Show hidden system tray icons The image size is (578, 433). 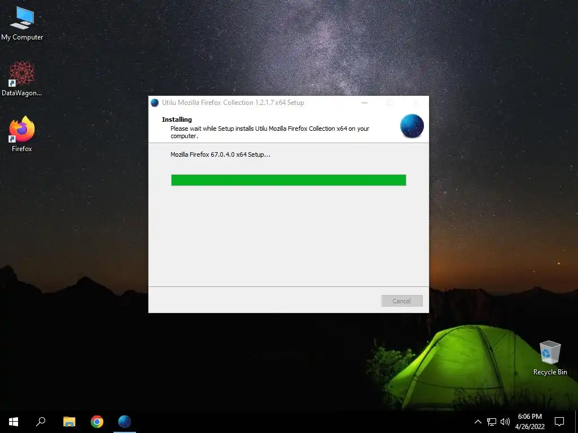(478, 422)
